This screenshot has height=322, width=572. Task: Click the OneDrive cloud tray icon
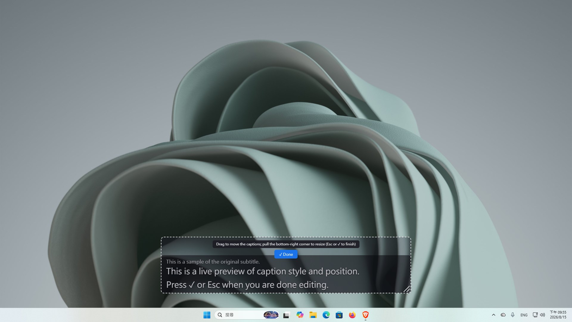coord(503,315)
